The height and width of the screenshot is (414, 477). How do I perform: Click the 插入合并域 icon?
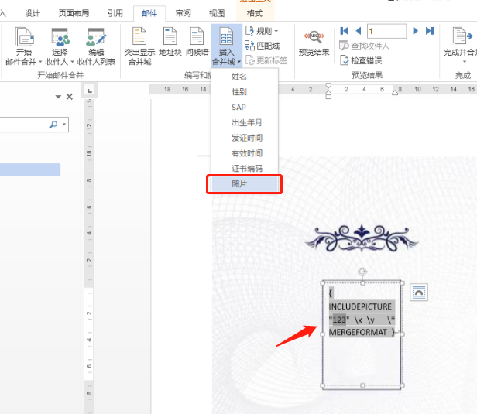point(226,36)
